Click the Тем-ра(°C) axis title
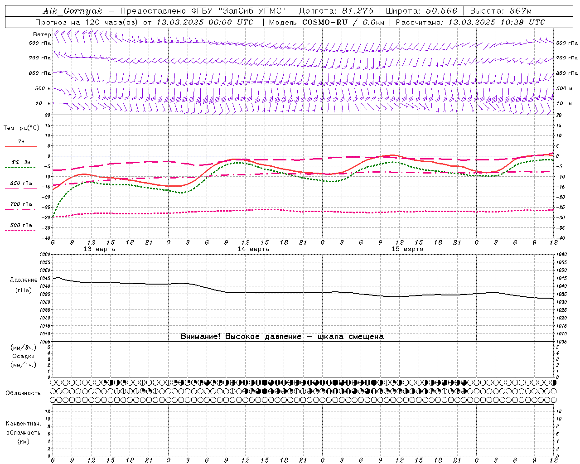The height and width of the screenshot is (464, 580). pos(21,128)
